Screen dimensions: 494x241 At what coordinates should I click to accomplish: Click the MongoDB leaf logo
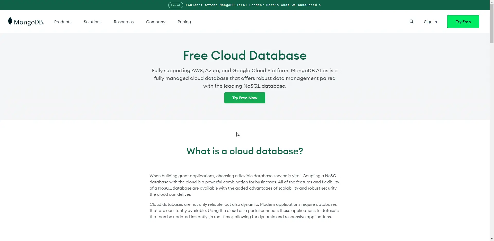[x=26, y=22]
